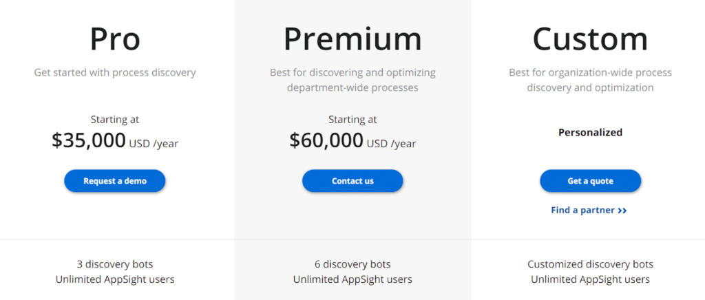
Task: Click the "3 discovery bots" feature text
Action: 115,264
